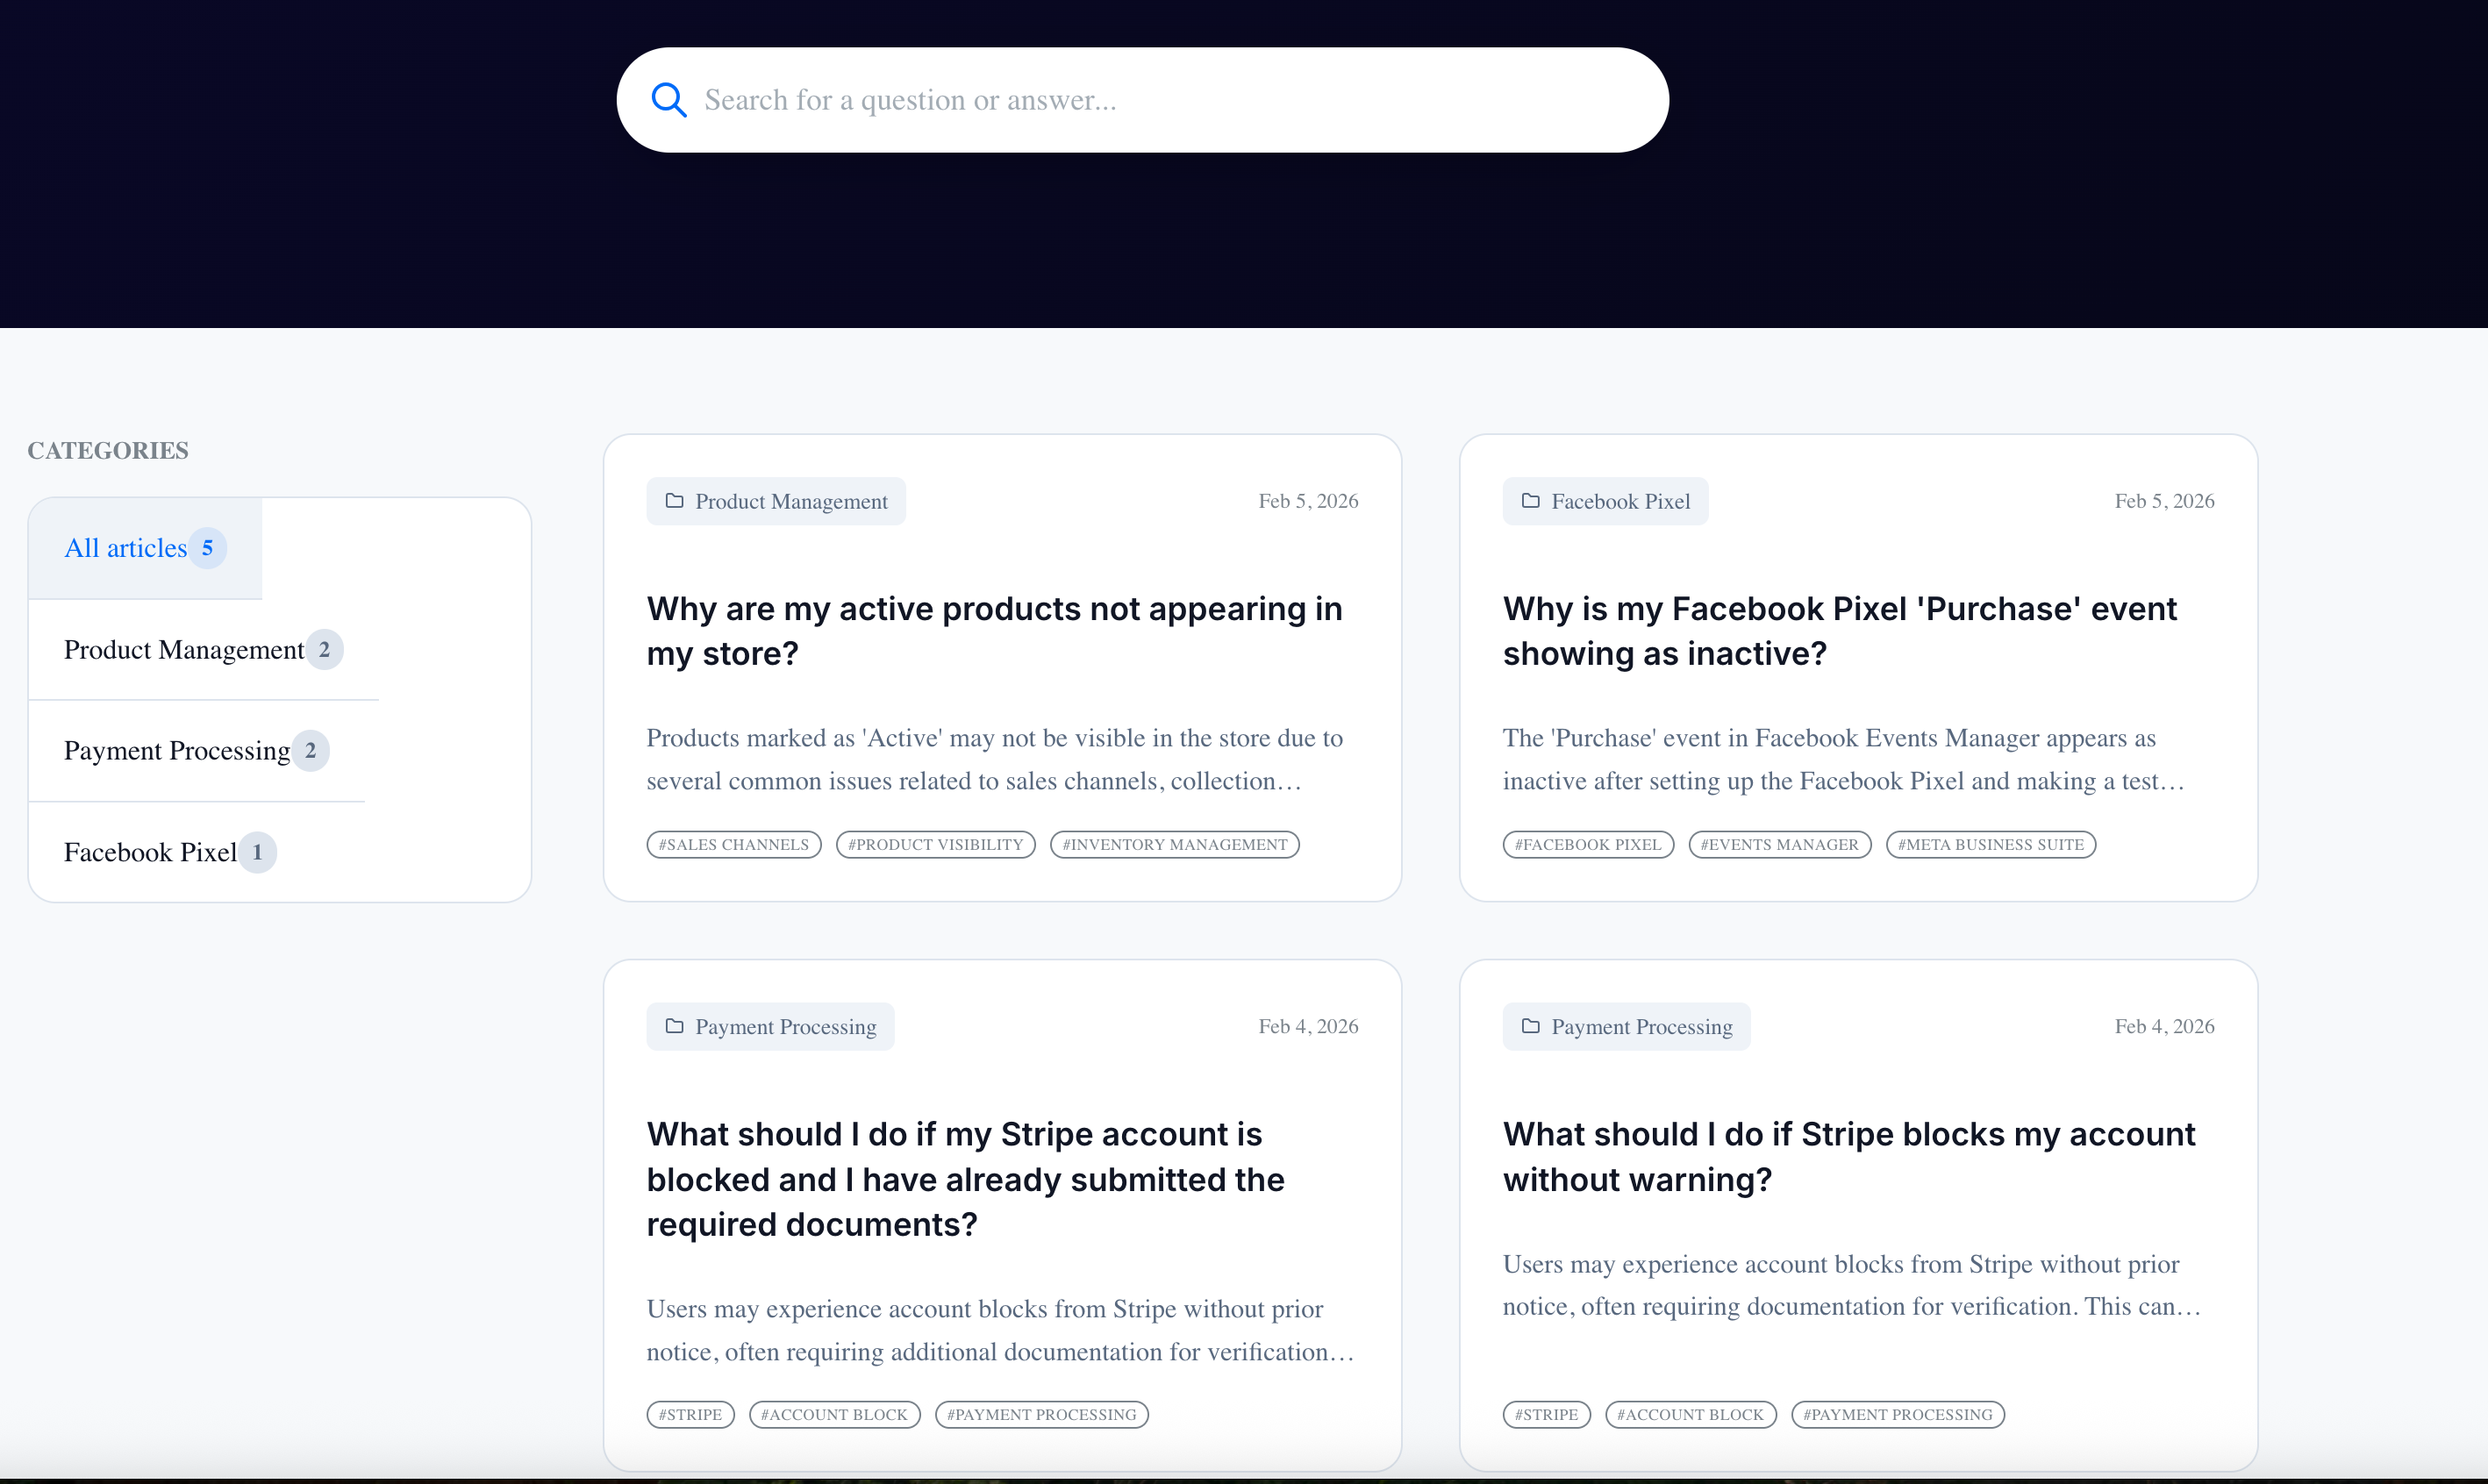Open Stripe blocks account without warning article
Viewport: 2488px width, 1484px height.
pyautogui.click(x=1848, y=1156)
